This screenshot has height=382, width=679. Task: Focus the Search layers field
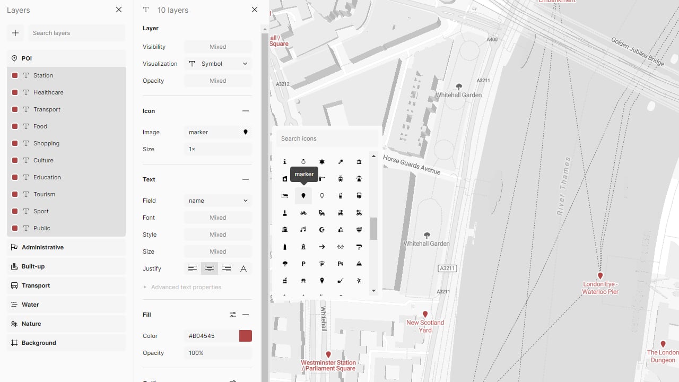[77, 33]
